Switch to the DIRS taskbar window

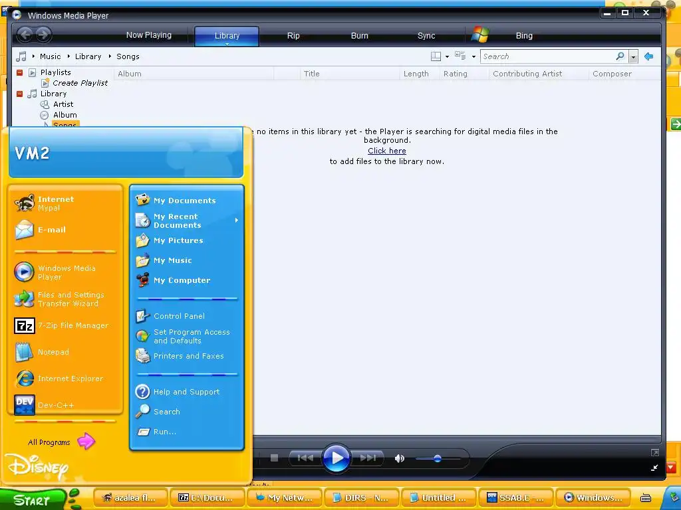click(361, 498)
